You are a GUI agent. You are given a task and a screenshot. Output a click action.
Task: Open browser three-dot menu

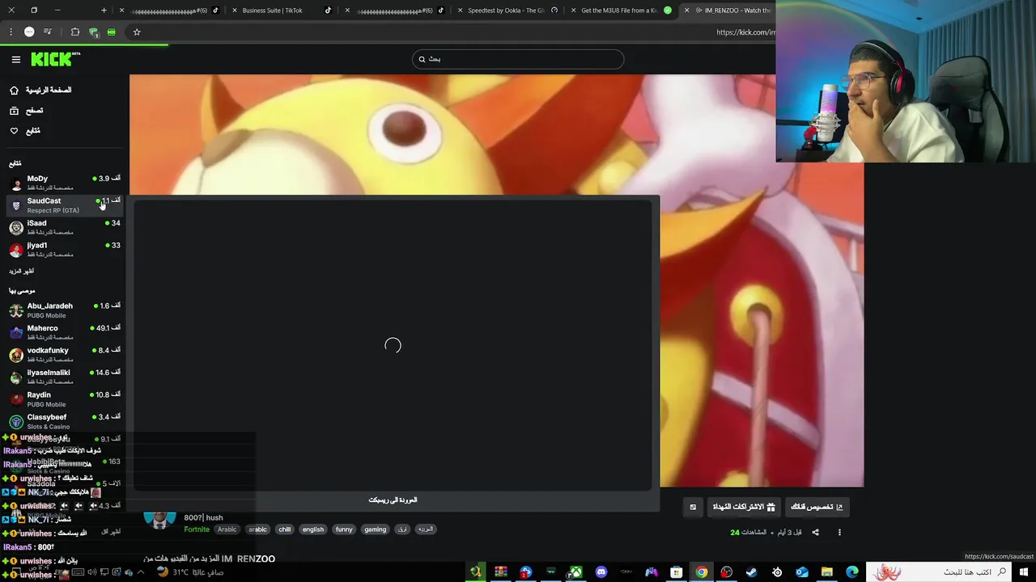point(11,32)
